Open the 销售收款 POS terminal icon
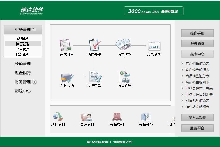 pos(123,45)
